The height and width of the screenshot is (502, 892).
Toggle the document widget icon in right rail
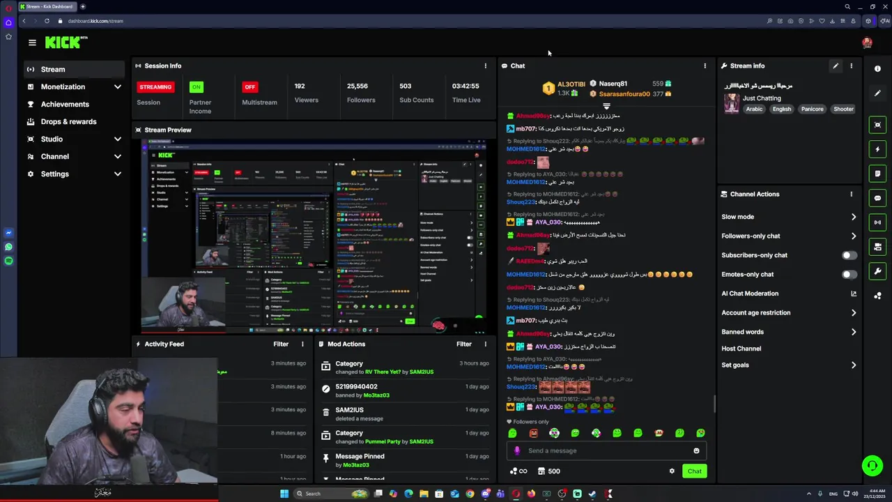click(x=877, y=174)
